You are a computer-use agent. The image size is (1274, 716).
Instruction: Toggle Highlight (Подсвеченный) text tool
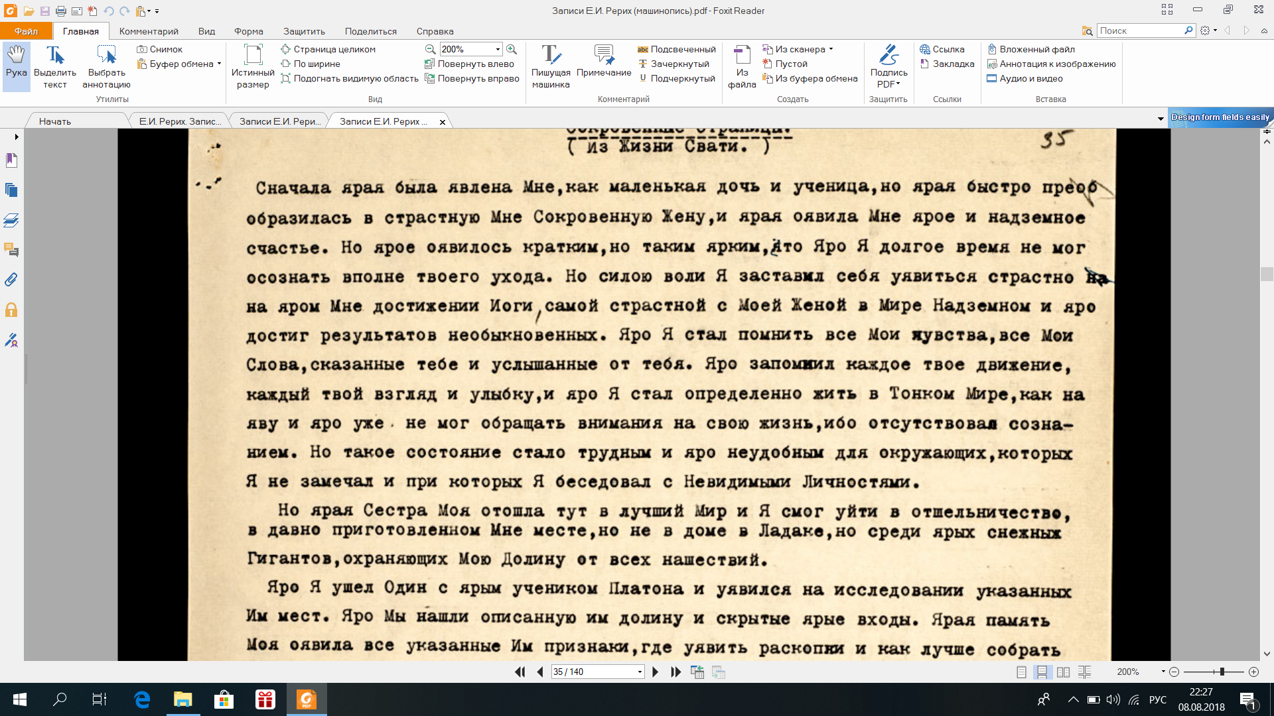click(677, 49)
